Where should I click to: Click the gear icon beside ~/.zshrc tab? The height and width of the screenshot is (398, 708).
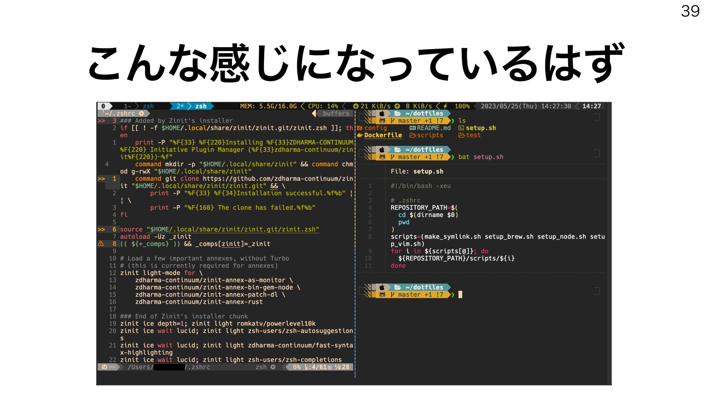141,114
